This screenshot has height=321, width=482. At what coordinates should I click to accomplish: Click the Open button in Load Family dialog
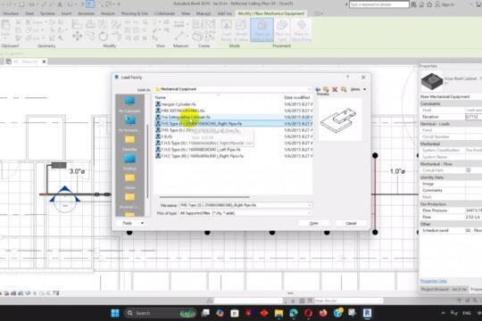(x=314, y=223)
